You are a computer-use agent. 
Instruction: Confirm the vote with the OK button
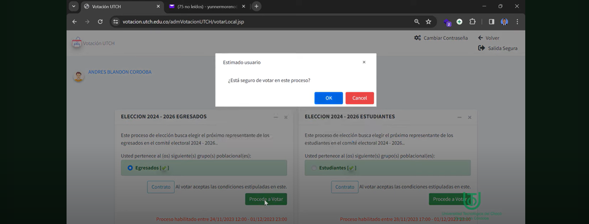(328, 98)
